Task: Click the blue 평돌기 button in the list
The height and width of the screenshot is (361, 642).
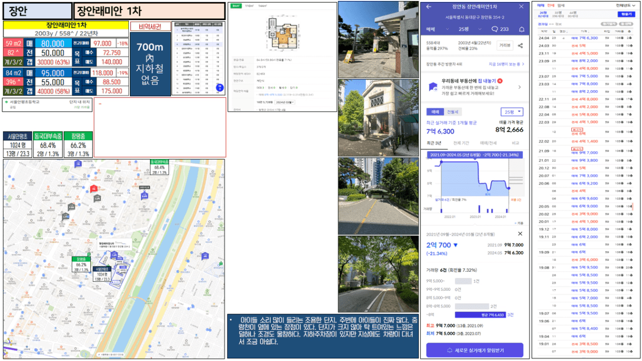Action: (x=626, y=14)
